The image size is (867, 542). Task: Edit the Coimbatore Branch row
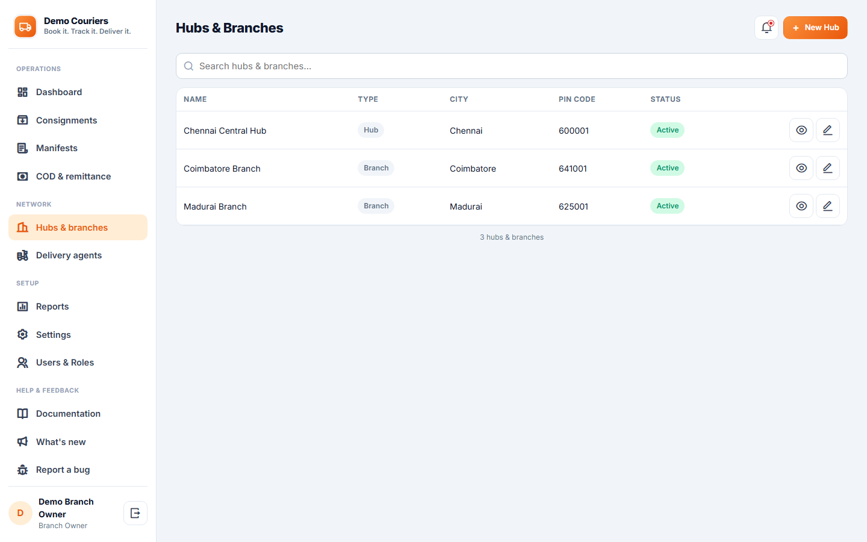click(828, 168)
